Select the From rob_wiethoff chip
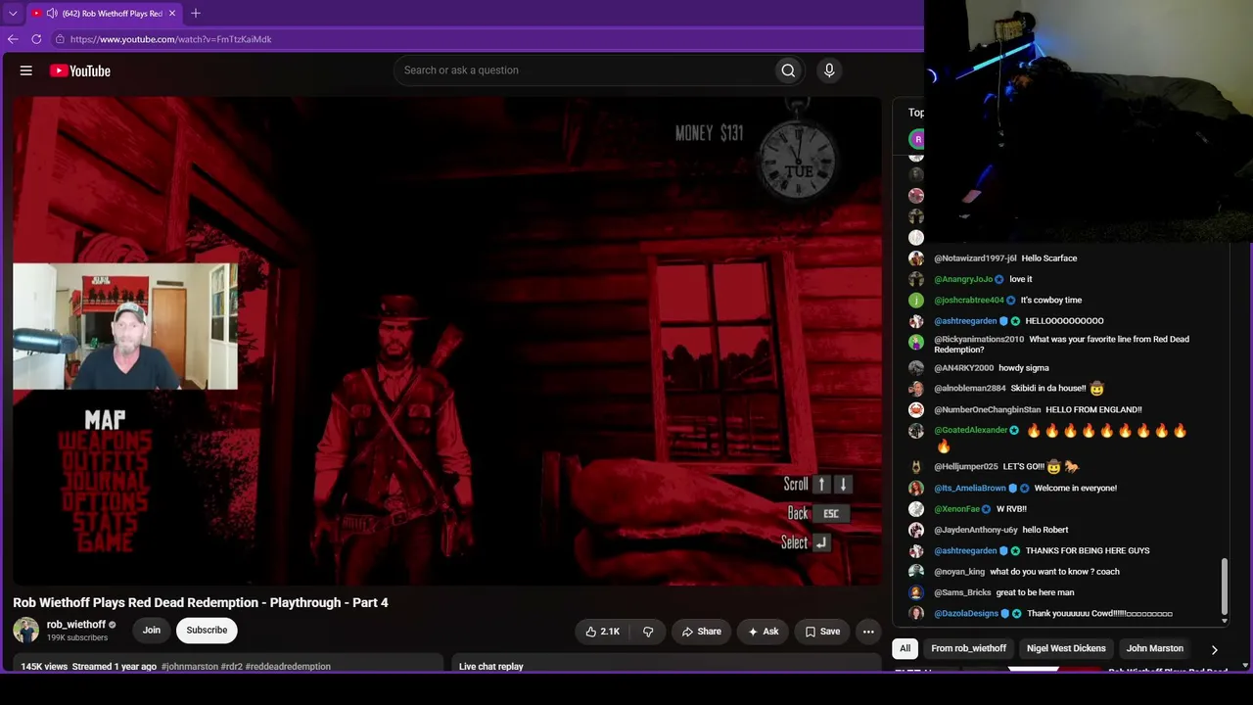Screen dimensions: 1253x705 click(969, 648)
